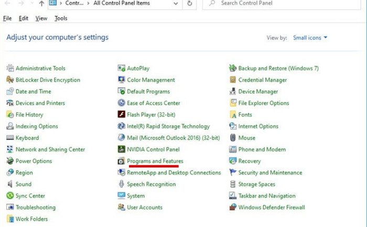Viewport: 367px width, 227px height.
Task: Open File Explorer Options link
Action: [264, 103]
